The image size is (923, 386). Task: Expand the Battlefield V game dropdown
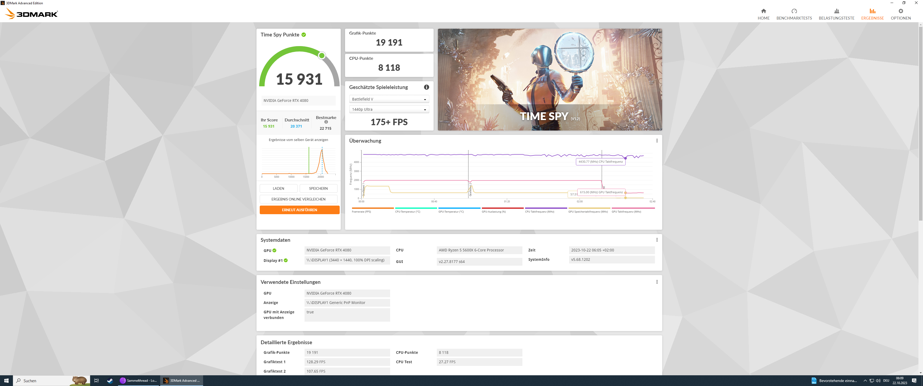point(389,99)
